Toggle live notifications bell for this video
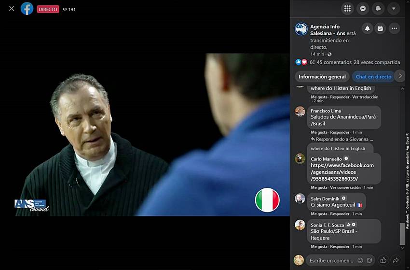The width and height of the screenshot is (410, 270). 367,28
